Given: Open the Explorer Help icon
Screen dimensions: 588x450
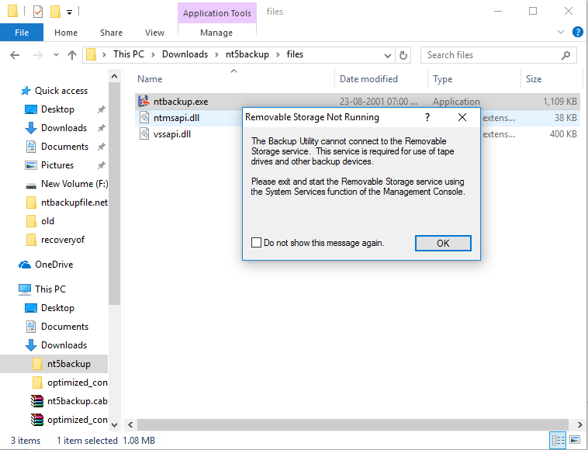Looking at the screenshot, I should (x=577, y=33).
